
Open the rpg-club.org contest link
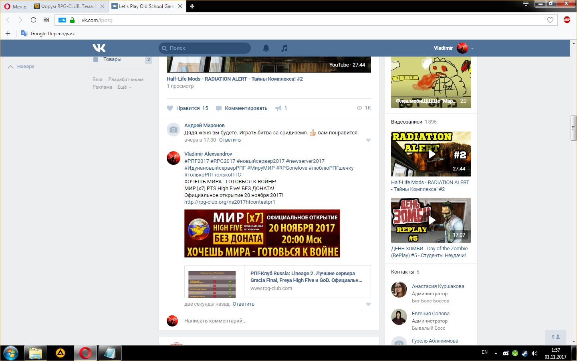(x=230, y=202)
